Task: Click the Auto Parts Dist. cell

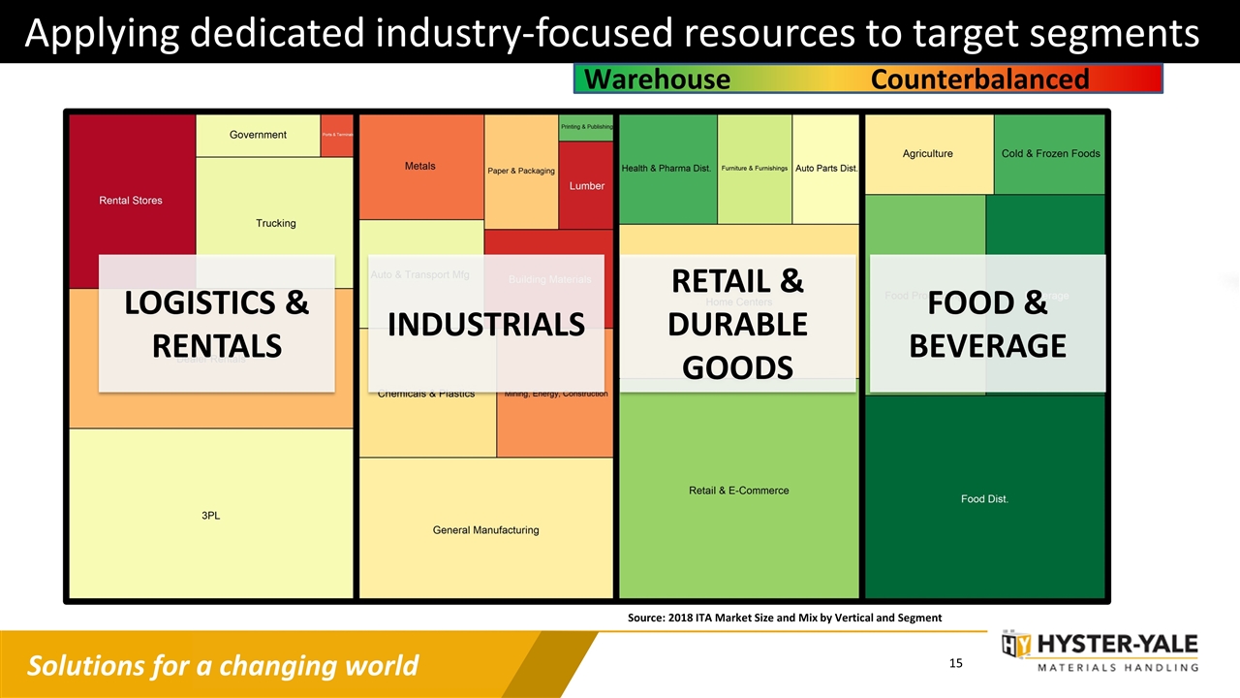Action: [x=826, y=169]
